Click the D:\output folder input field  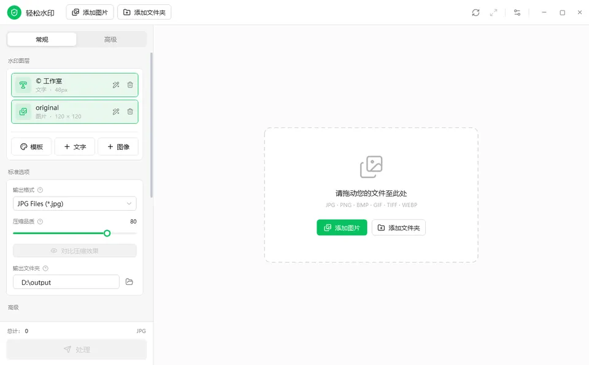pos(66,282)
